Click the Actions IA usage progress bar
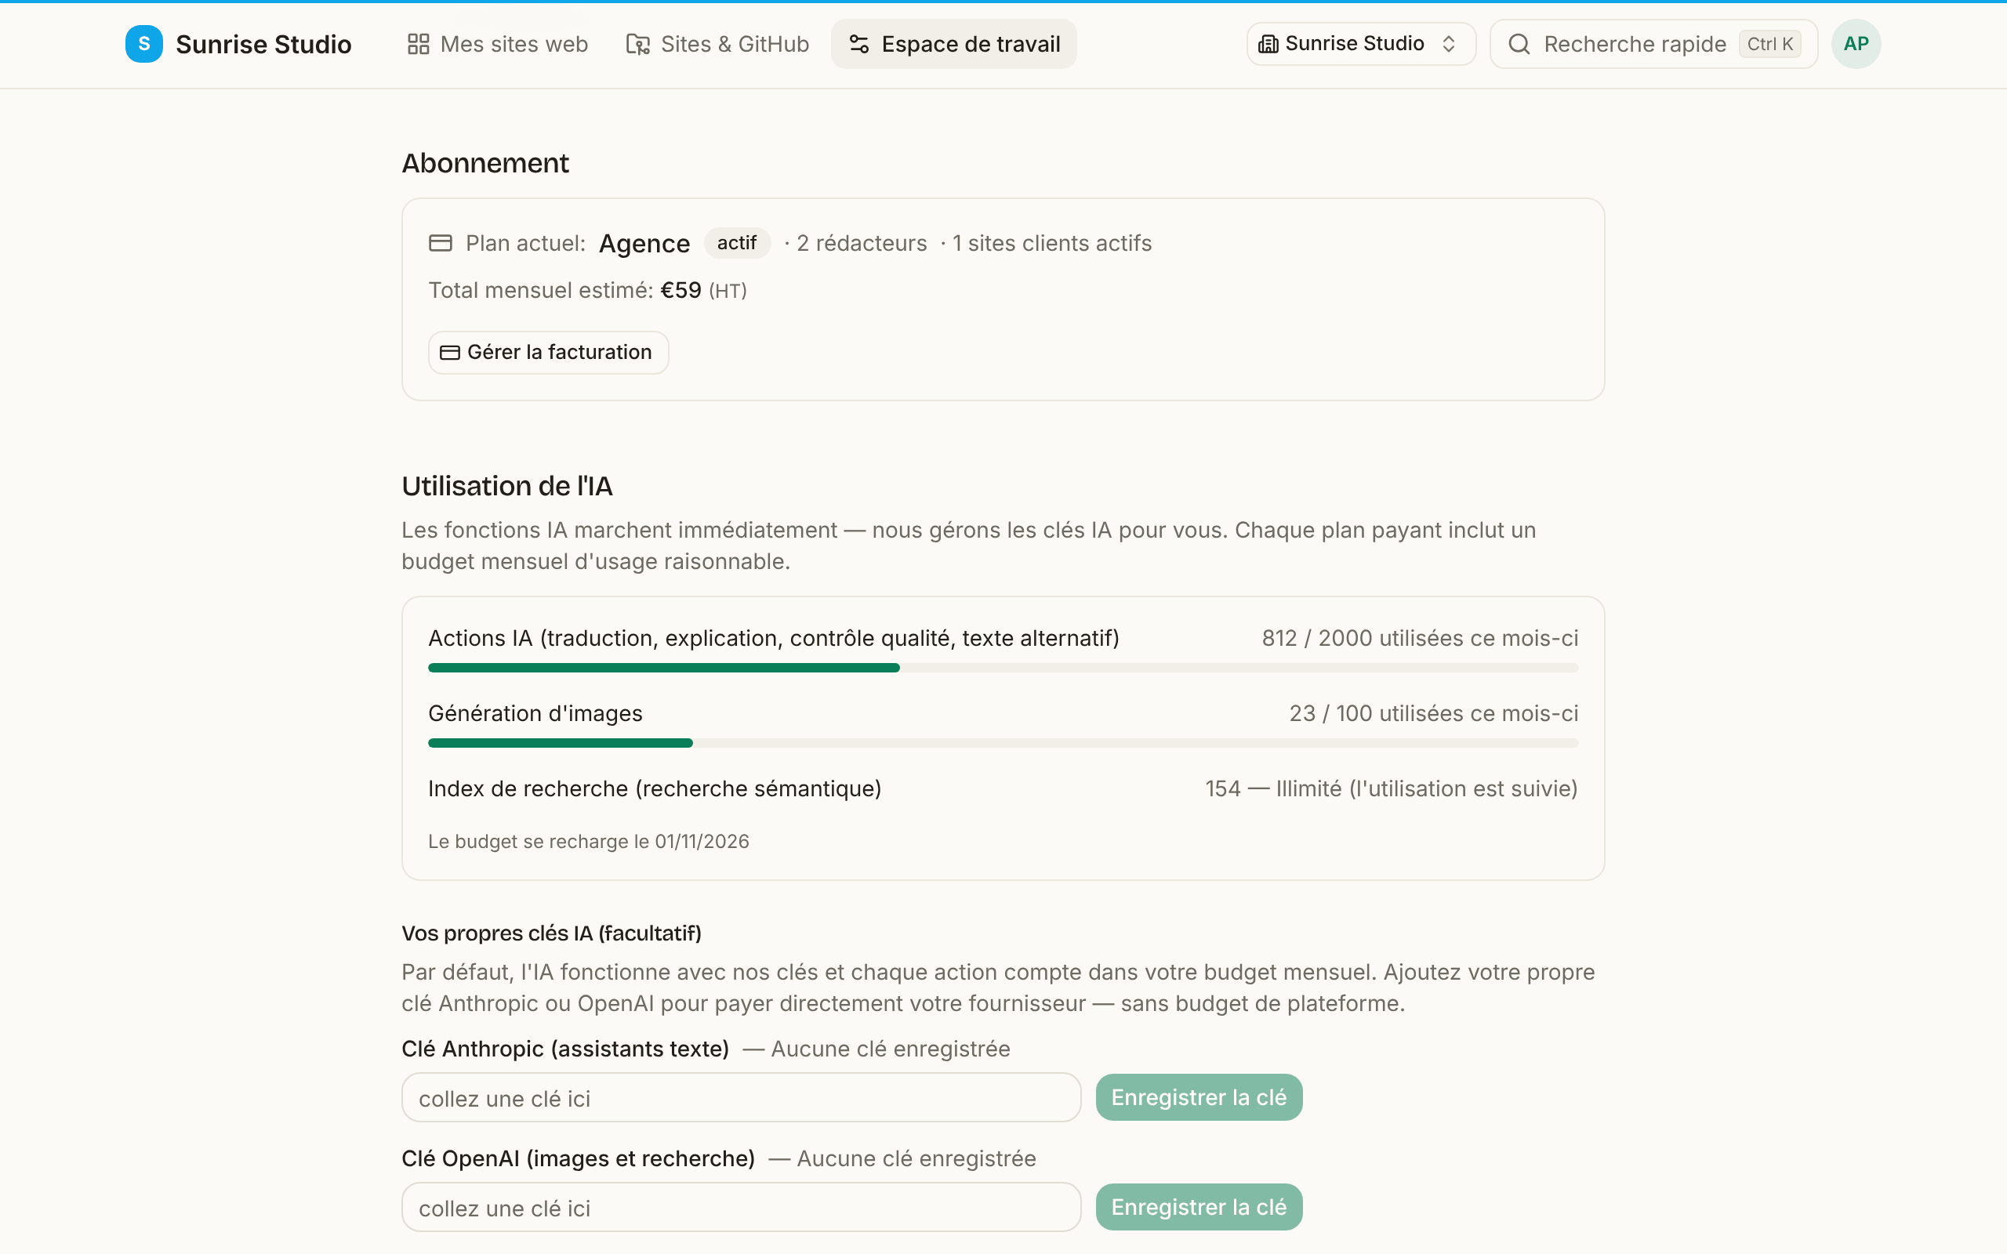The width and height of the screenshot is (2007, 1254). coord(1003,668)
